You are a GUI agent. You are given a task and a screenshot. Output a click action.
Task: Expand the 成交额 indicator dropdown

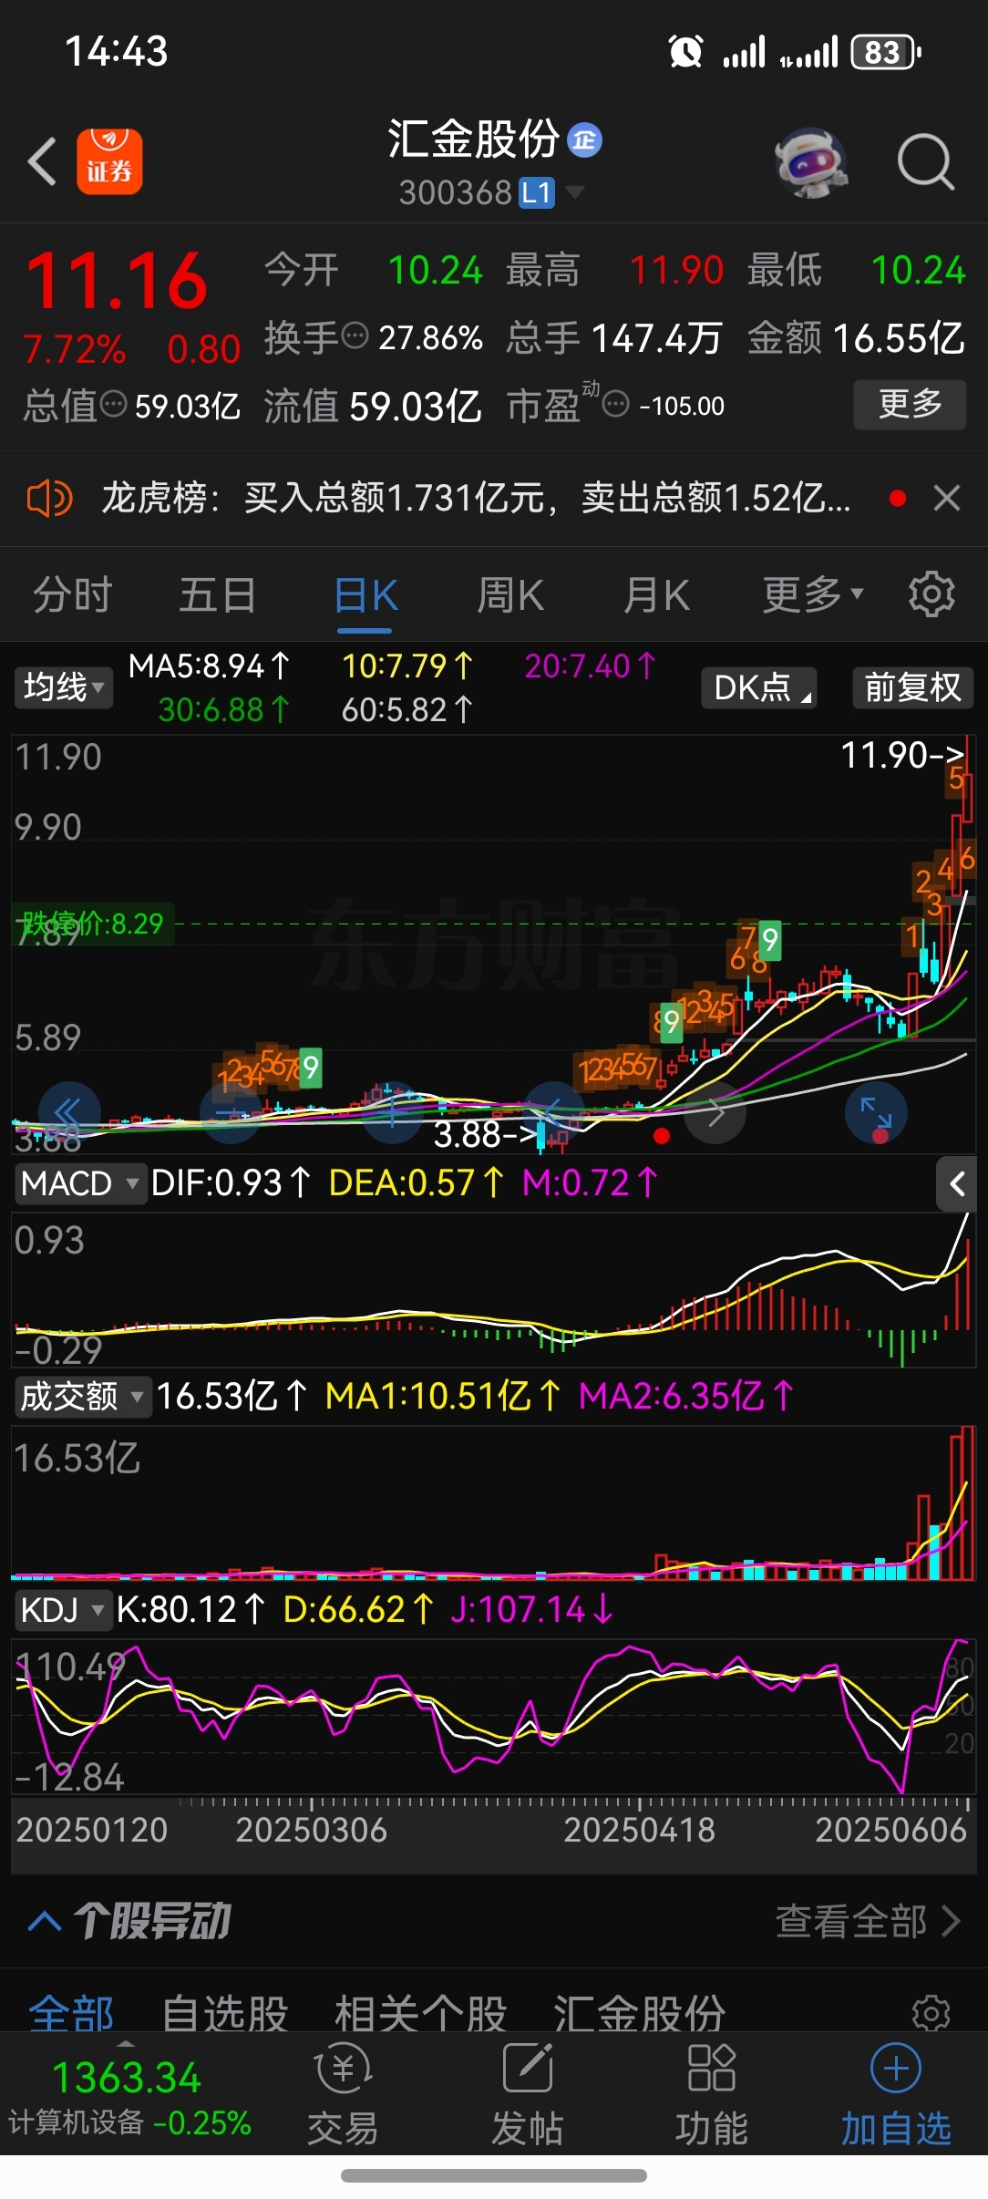[x=83, y=1396]
